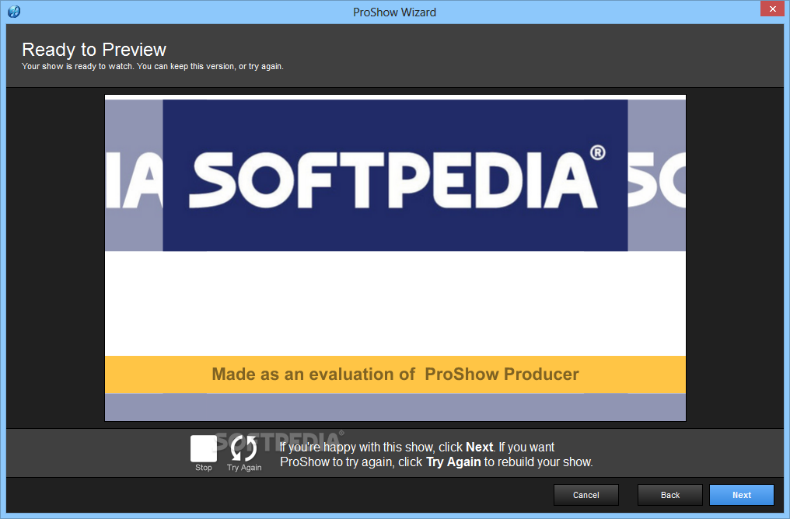The height and width of the screenshot is (519, 790).
Task: Click the show preview video area
Action: tap(395, 258)
